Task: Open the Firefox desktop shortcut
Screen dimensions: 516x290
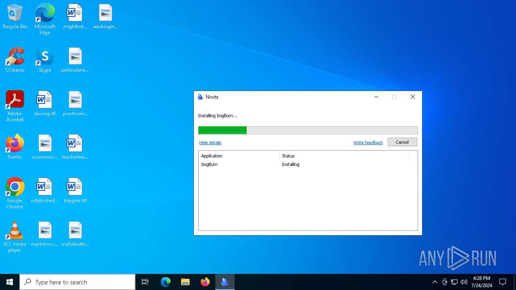Action: (x=15, y=147)
